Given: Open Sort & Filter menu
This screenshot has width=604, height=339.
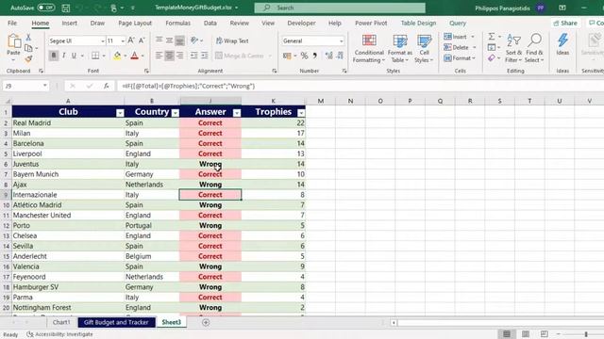Looking at the screenshot, I should pyautogui.click(x=513, y=49).
